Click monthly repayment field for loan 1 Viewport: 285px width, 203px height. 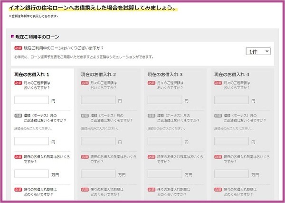(x=32, y=100)
